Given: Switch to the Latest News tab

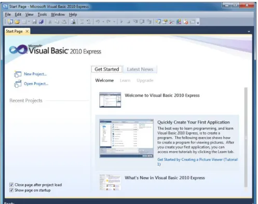Looking at the screenshot, I should pyautogui.click(x=140, y=70).
